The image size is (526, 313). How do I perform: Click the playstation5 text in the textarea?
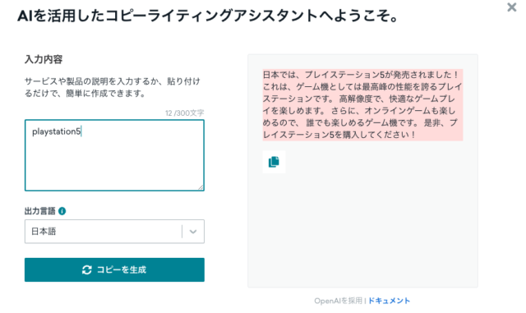pos(57,131)
